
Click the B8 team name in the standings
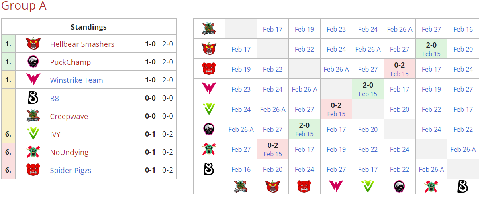coord(55,98)
